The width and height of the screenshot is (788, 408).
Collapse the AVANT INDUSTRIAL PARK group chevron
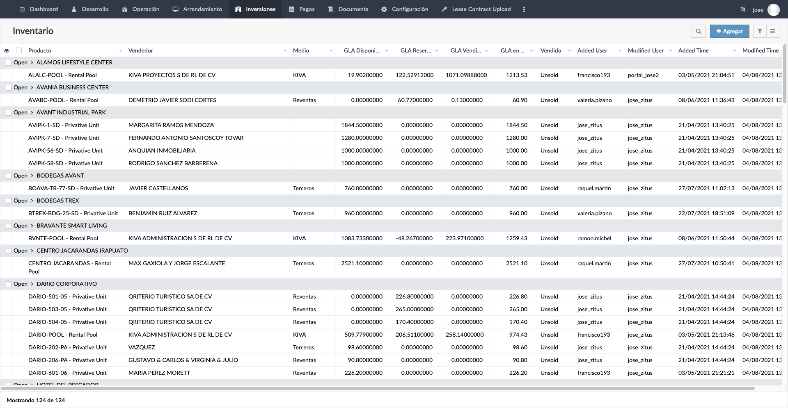pyautogui.click(x=32, y=112)
